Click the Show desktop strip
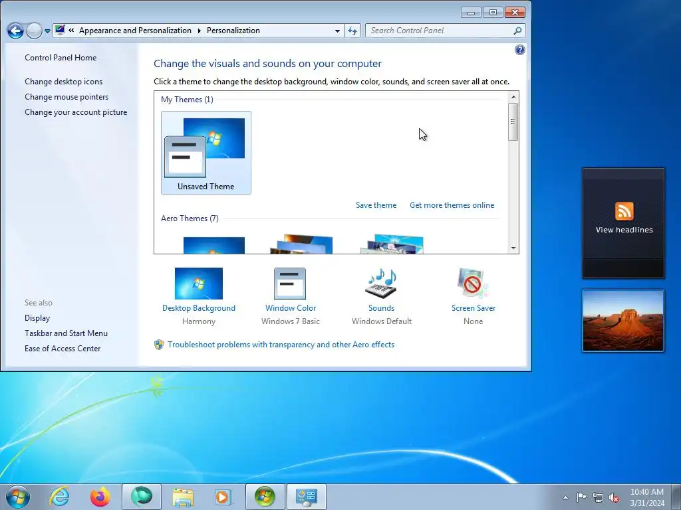The image size is (681, 510). 676,497
